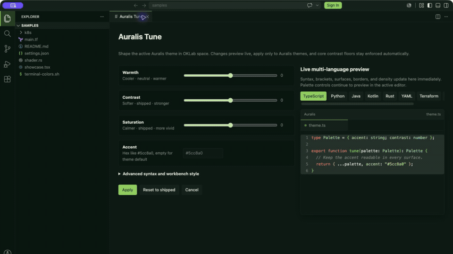Select the Java preview tab

click(356, 96)
